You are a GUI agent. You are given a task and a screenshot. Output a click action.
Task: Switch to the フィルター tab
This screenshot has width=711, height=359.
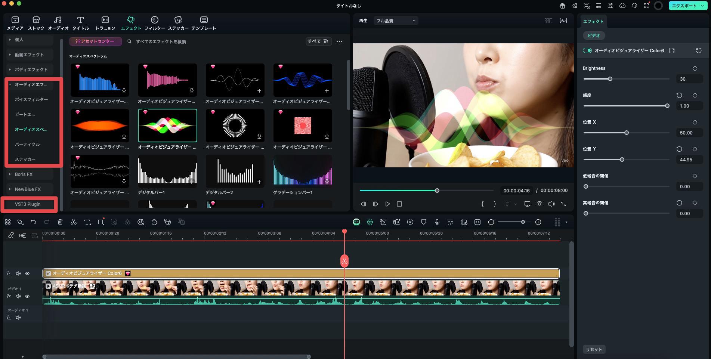click(155, 23)
